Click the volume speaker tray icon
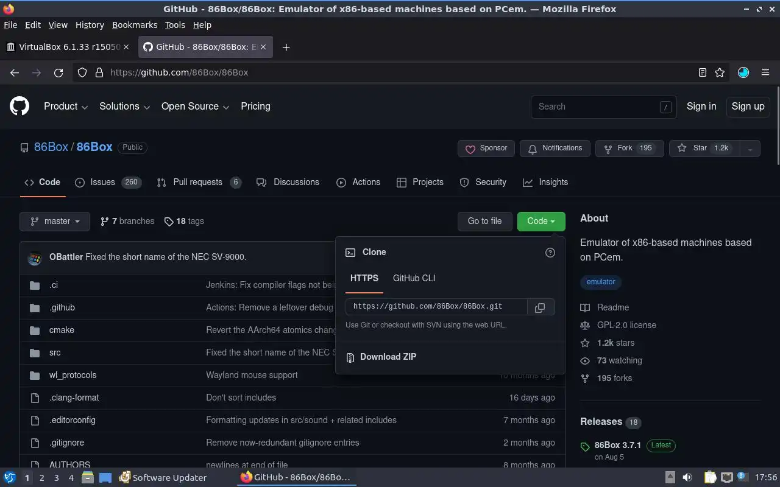 687,477
